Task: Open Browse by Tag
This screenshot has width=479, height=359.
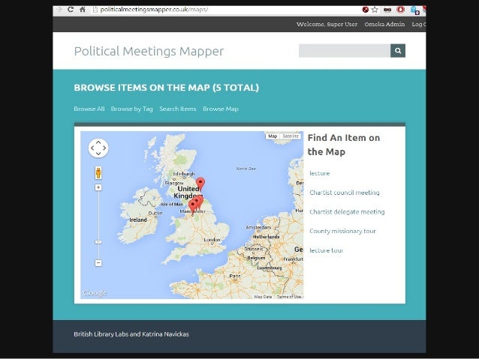Action: pos(131,109)
